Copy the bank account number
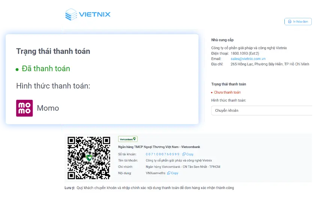 click(x=188, y=154)
